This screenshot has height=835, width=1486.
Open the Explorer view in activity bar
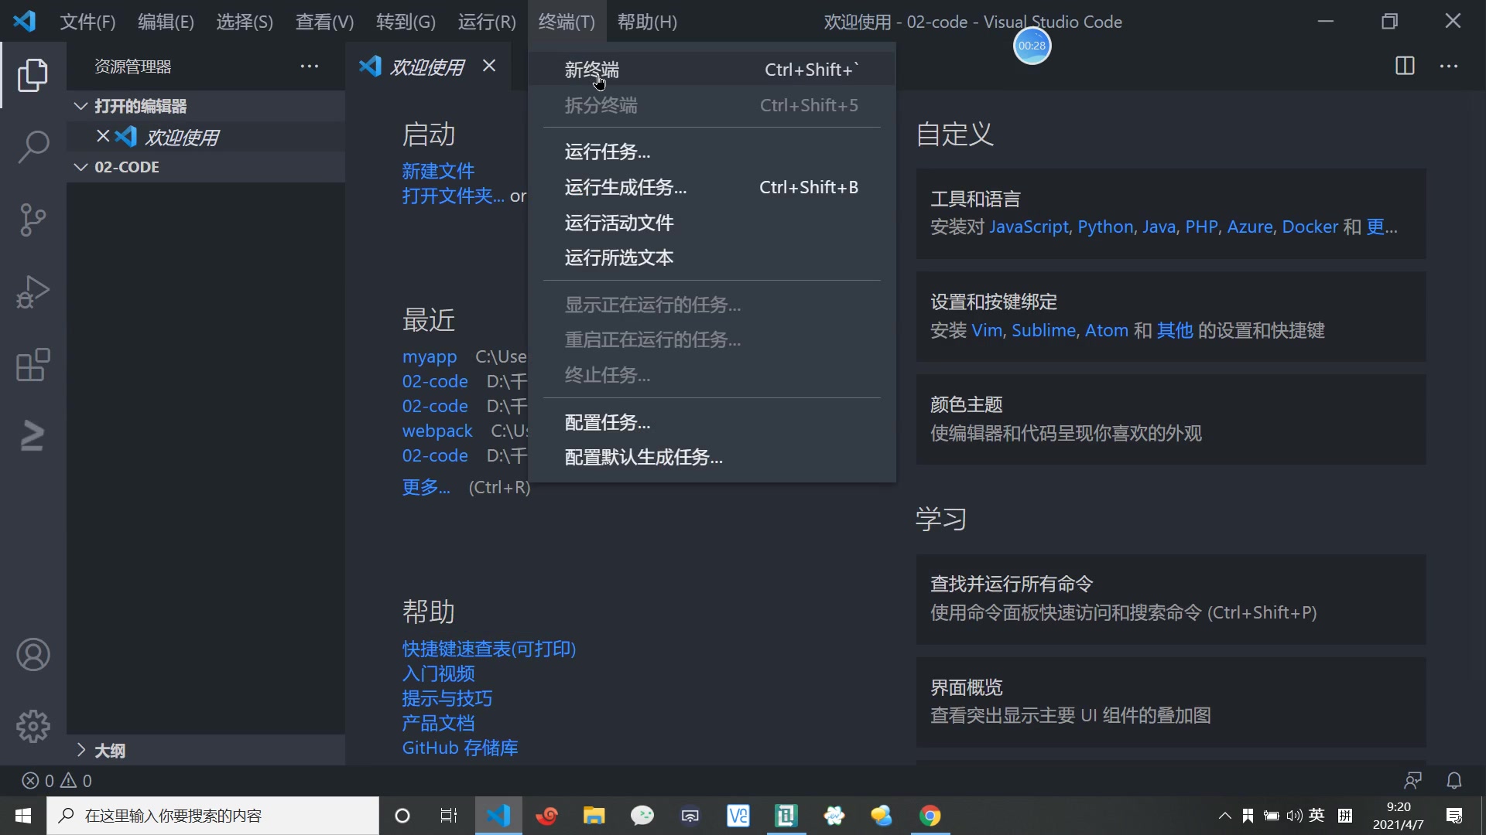(33, 75)
